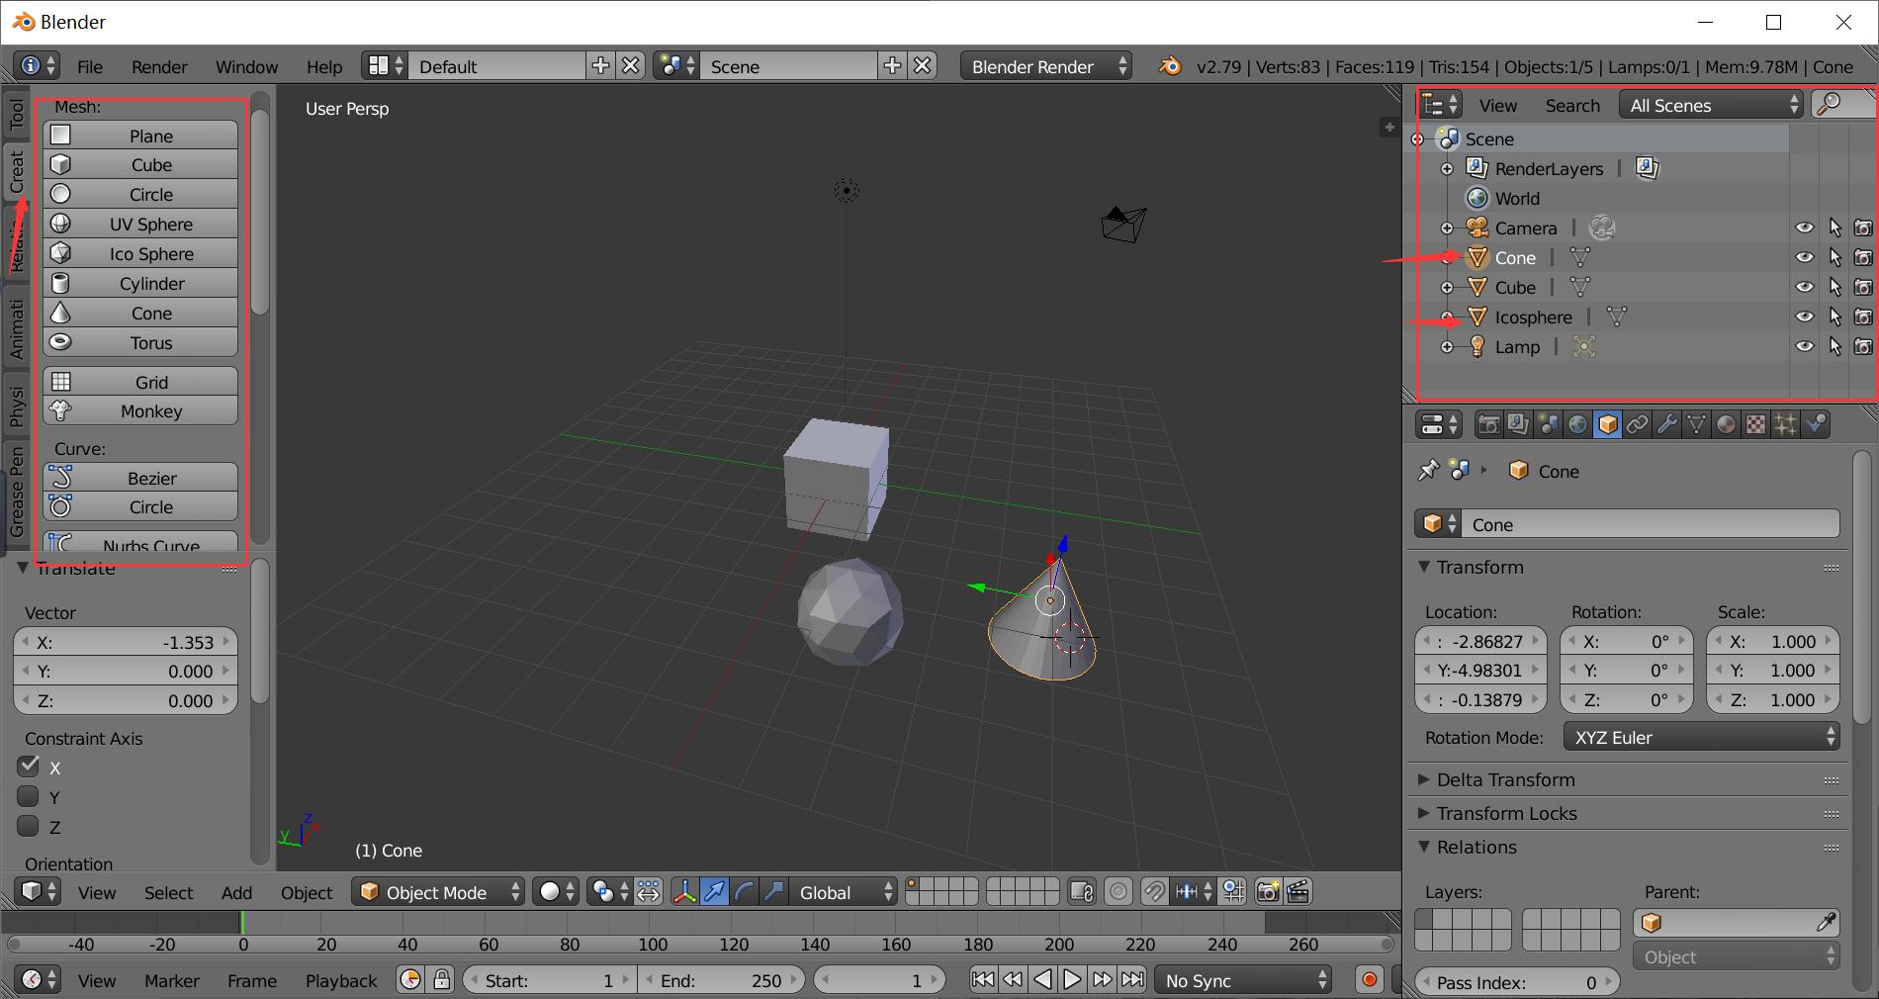Open the Constraints properties tab (chain icon)
Screen dimensions: 1879x999
1637,424
